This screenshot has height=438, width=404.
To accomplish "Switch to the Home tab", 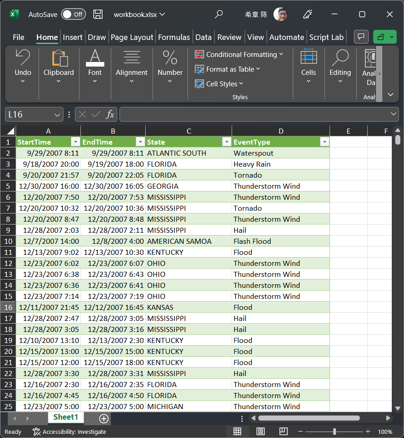I will point(47,37).
